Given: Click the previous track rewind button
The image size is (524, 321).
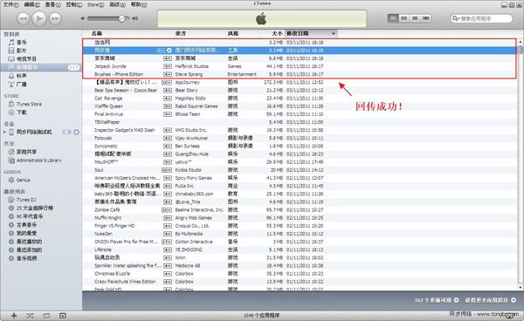Looking at the screenshot, I should pos(23,18).
